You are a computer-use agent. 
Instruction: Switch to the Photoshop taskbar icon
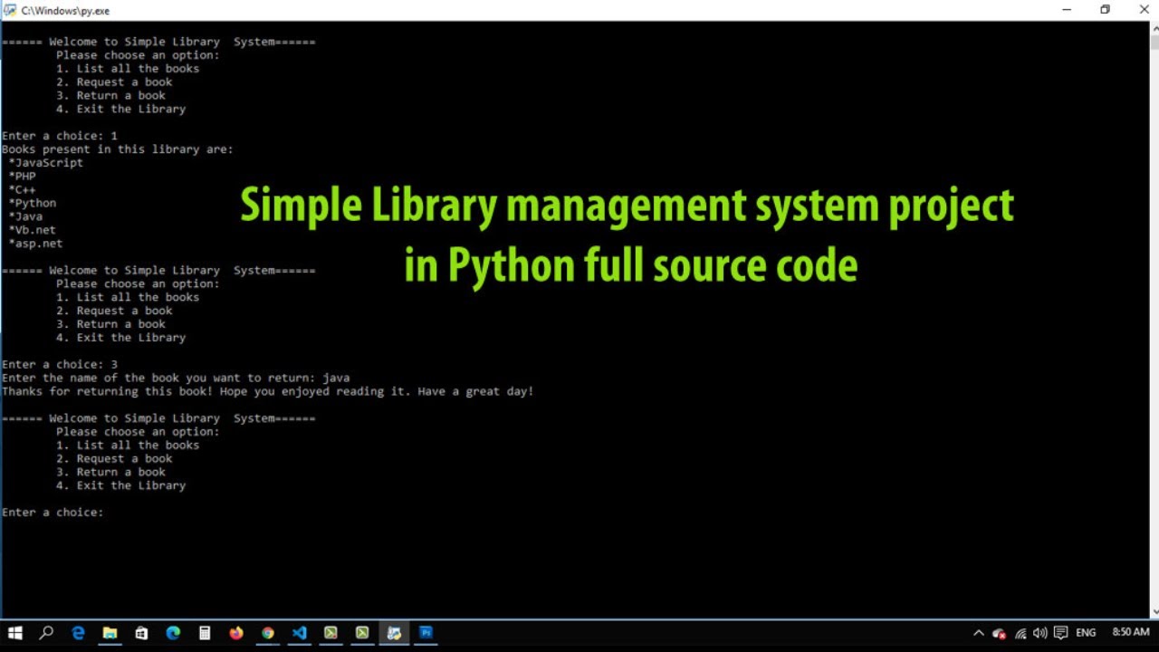point(426,633)
